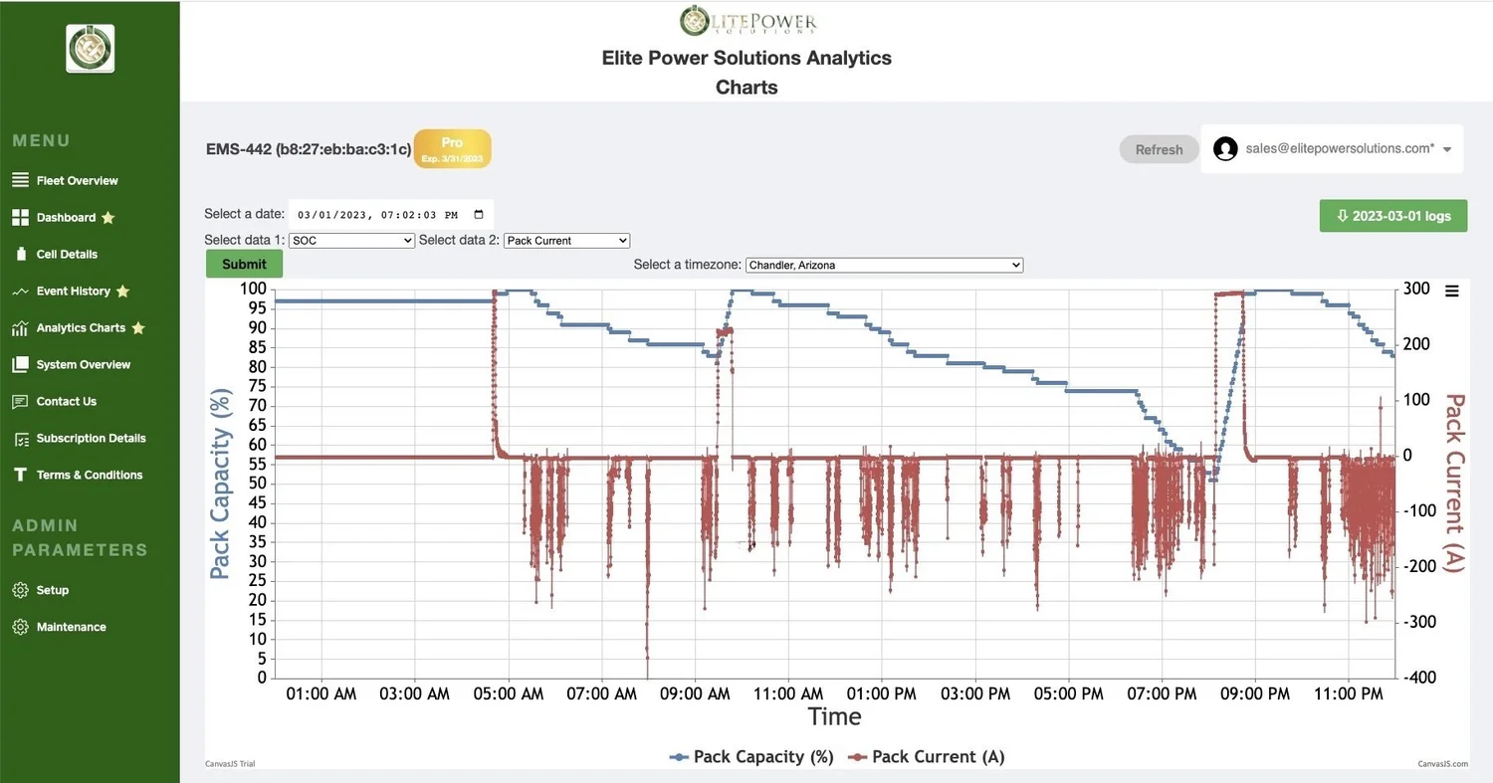The image size is (1493, 783).
Task: Open the Select data 2 dropdown
Action: (565, 240)
